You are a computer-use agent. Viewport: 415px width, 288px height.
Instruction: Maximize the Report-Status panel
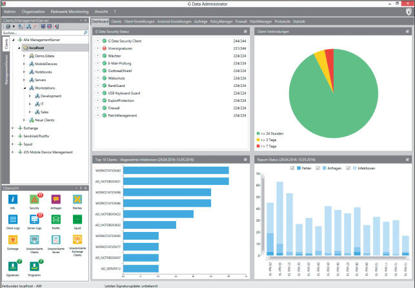click(407, 160)
